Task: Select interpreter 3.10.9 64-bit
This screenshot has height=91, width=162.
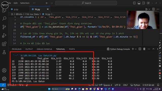Action: 148,85
